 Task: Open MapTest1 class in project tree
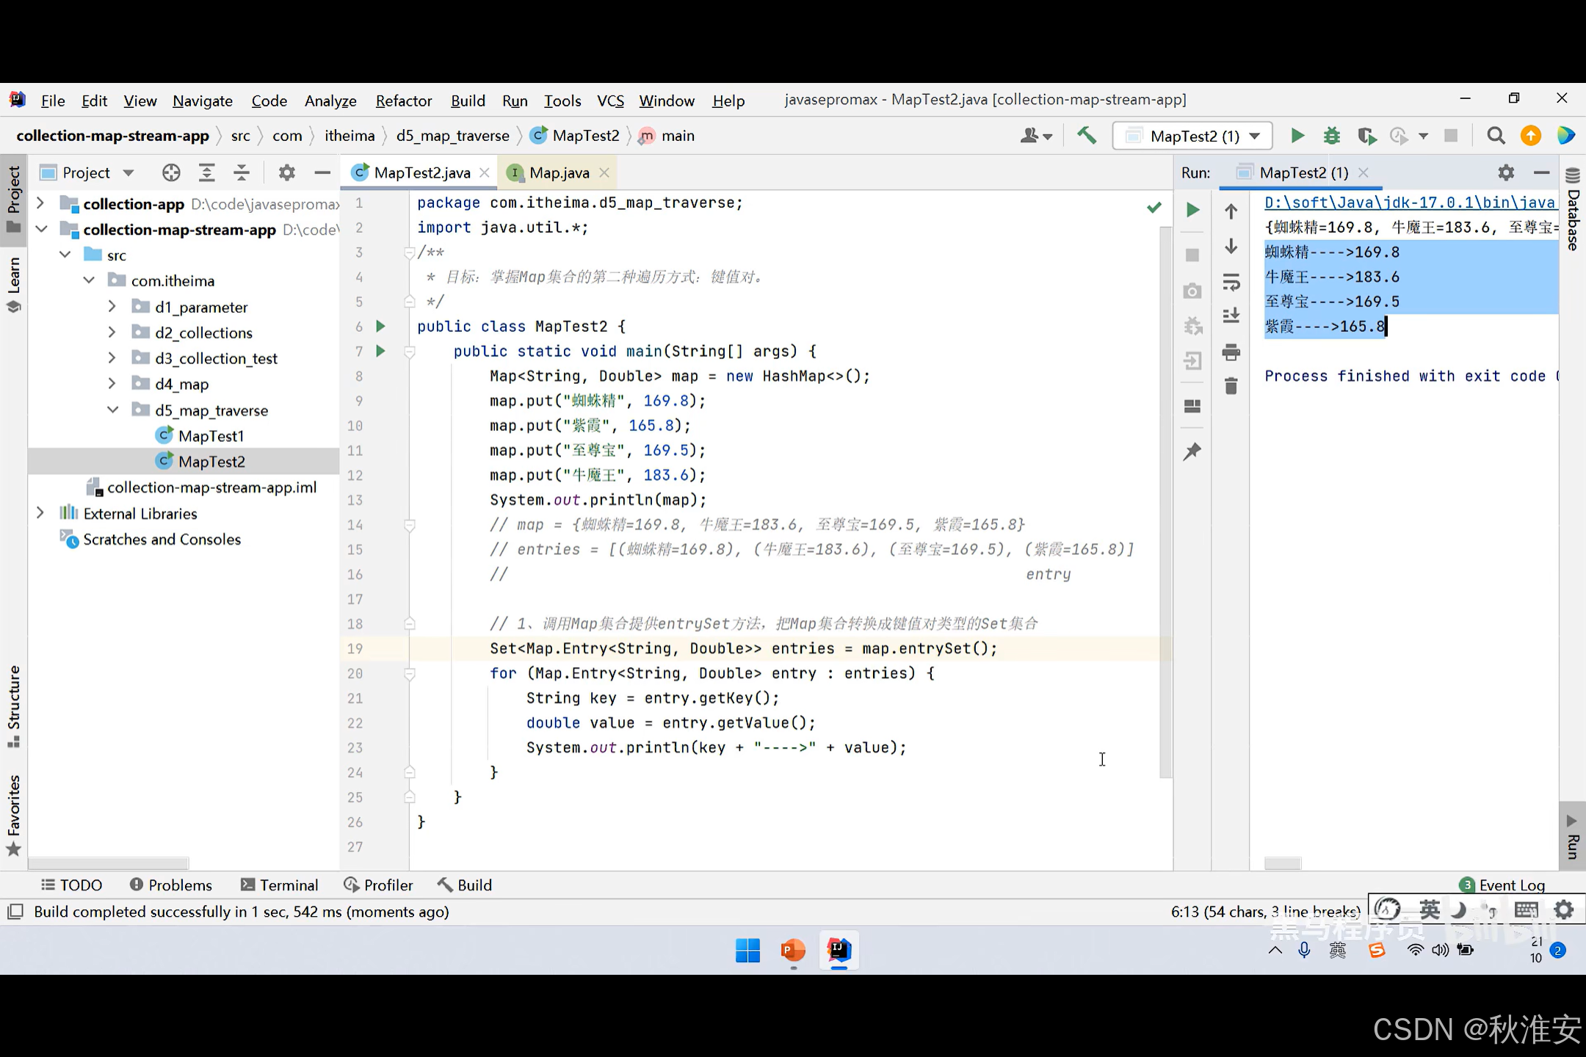211,436
